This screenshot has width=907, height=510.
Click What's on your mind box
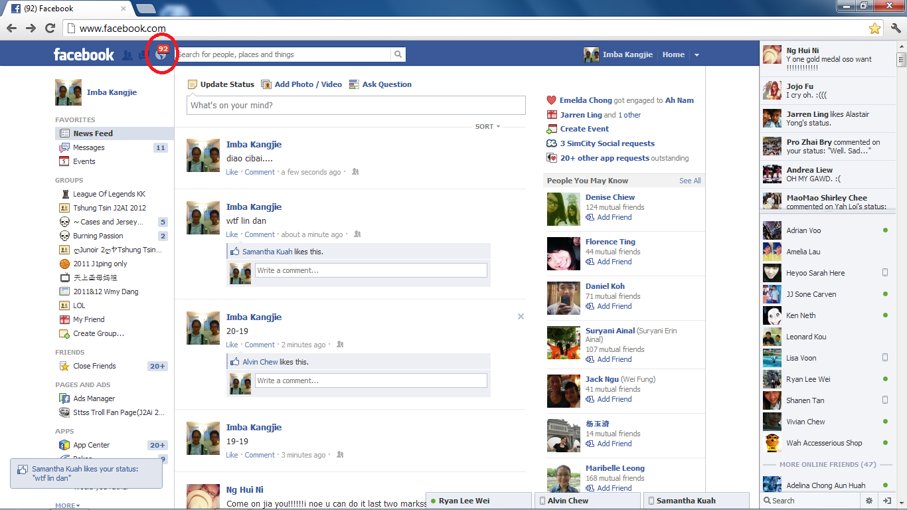(x=356, y=105)
